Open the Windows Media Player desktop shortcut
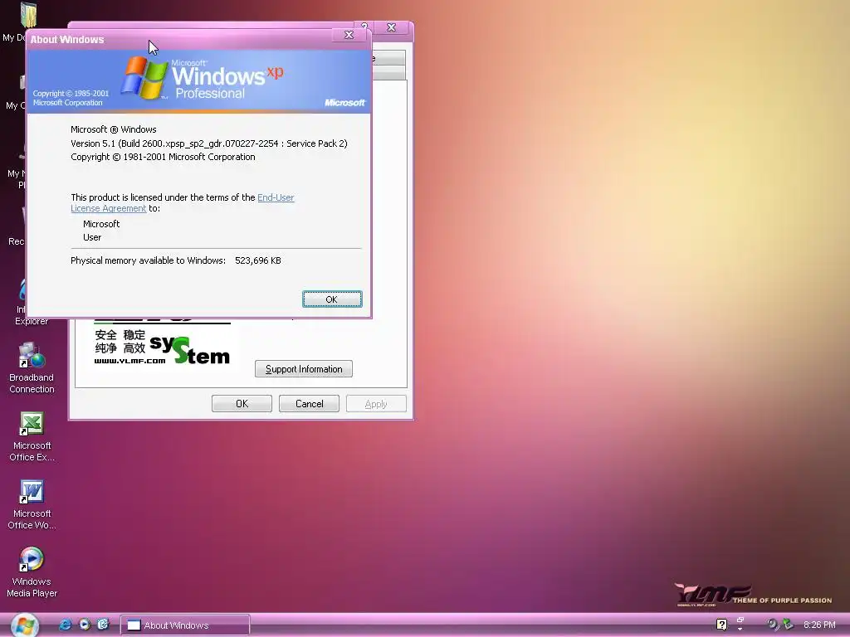The image size is (850, 637). 32,572
